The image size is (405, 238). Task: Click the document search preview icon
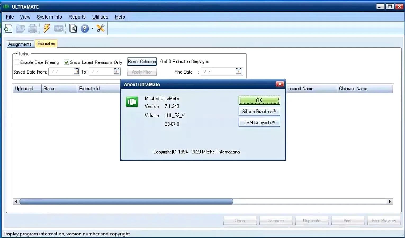coord(73,28)
